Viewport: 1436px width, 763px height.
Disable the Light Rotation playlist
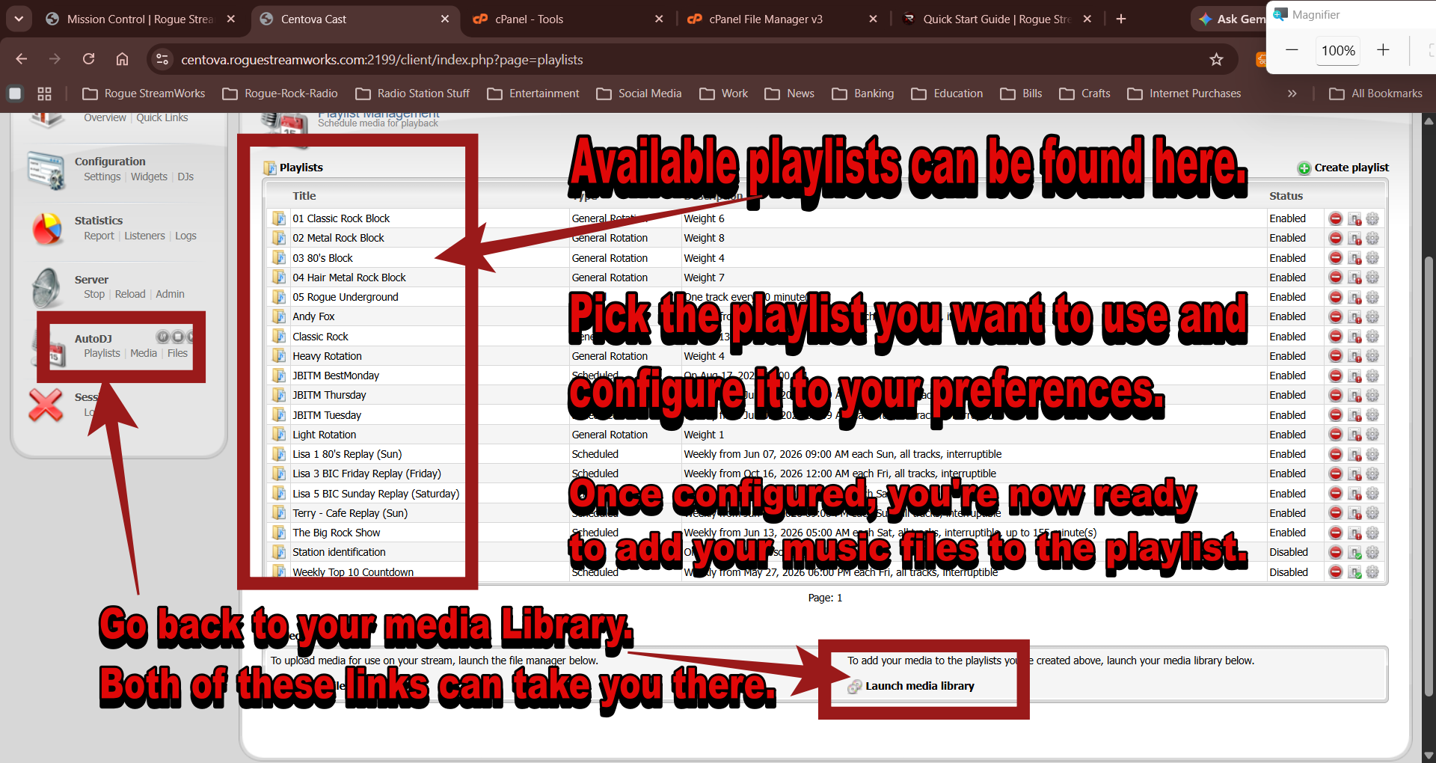pyautogui.click(x=1354, y=435)
